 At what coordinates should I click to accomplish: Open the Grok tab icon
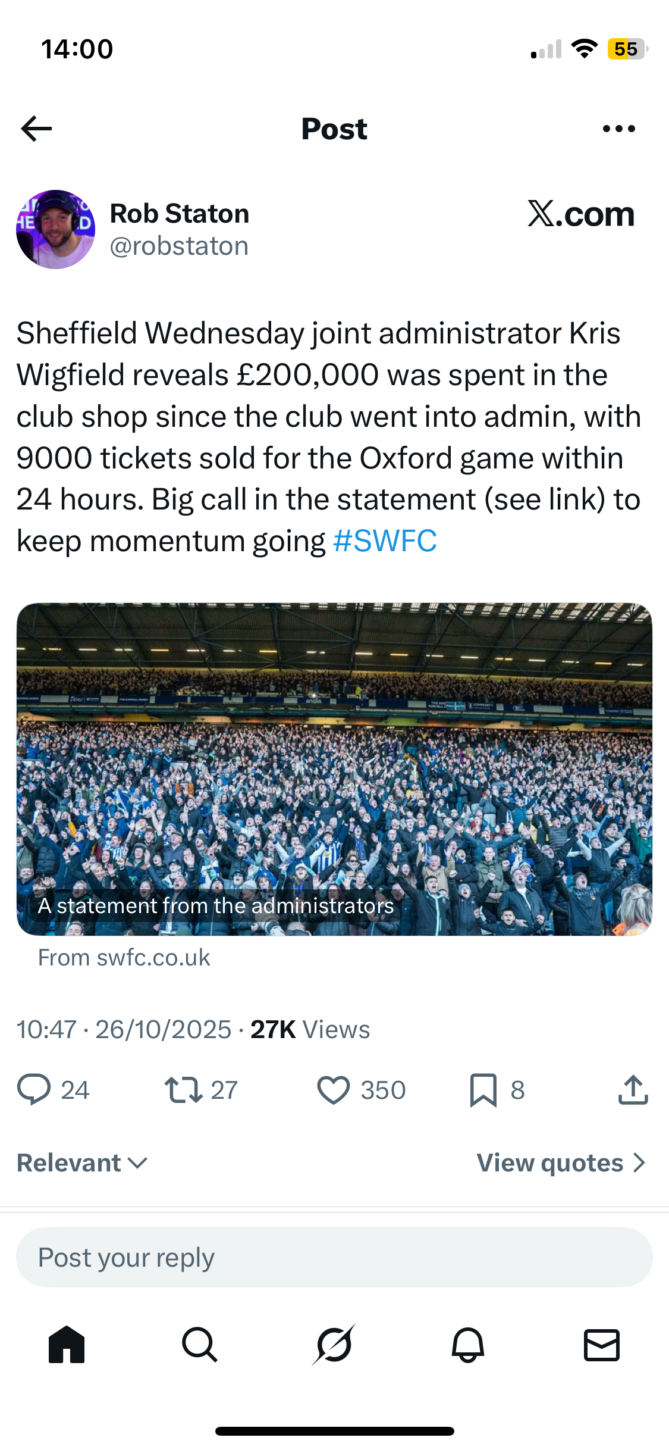point(334,1345)
